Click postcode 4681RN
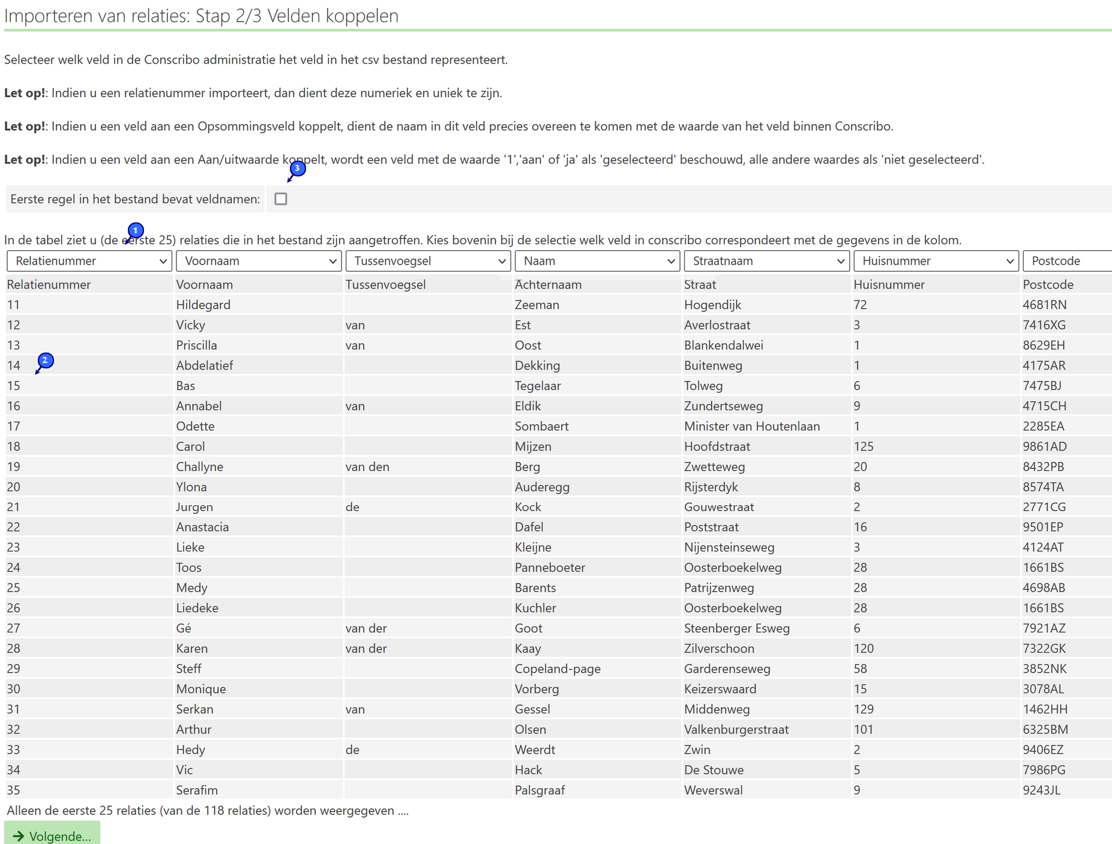The width and height of the screenshot is (1112, 844). pyautogui.click(x=1044, y=305)
